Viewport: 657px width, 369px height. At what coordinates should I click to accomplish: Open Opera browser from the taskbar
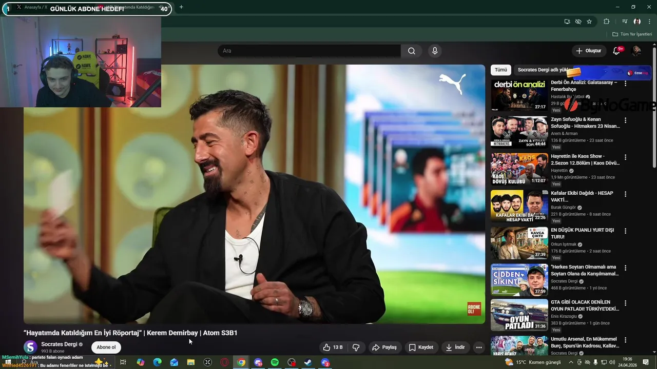point(224,362)
